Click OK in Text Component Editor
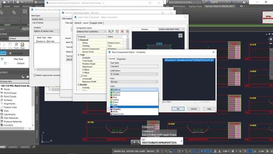 [x=178, y=109]
